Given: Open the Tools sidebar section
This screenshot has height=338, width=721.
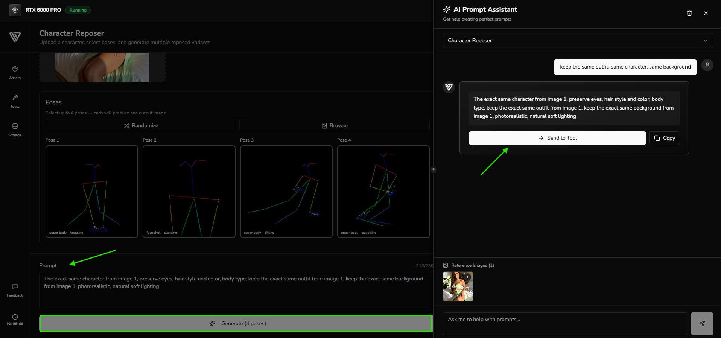Looking at the screenshot, I should tap(15, 101).
